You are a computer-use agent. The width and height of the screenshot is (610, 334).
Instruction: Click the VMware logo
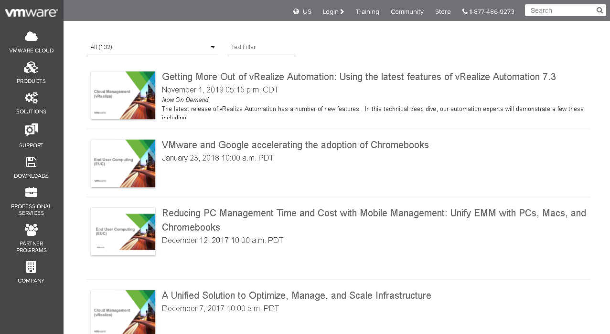click(31, 12)
